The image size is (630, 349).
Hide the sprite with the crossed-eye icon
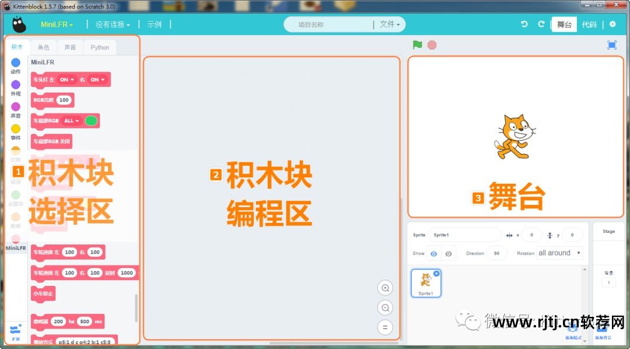click(449, 254)
